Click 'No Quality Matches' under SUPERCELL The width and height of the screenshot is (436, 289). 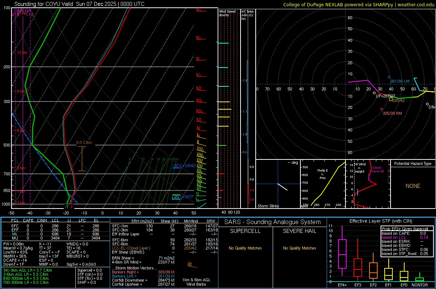click(x=245, y=248)
